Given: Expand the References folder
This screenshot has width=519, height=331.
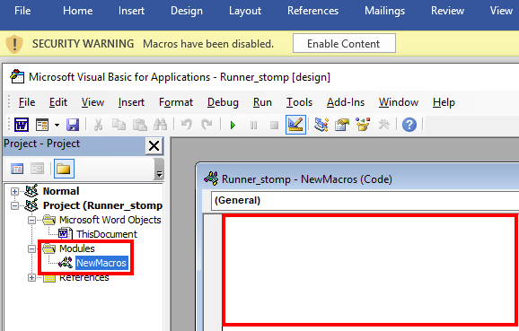Looking at the screenshot, I should (31, 278).
